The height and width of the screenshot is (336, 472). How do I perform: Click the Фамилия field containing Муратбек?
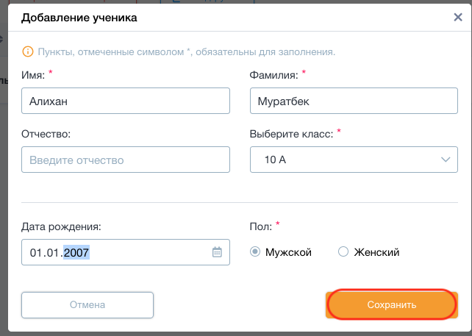[x=354, y=101]
